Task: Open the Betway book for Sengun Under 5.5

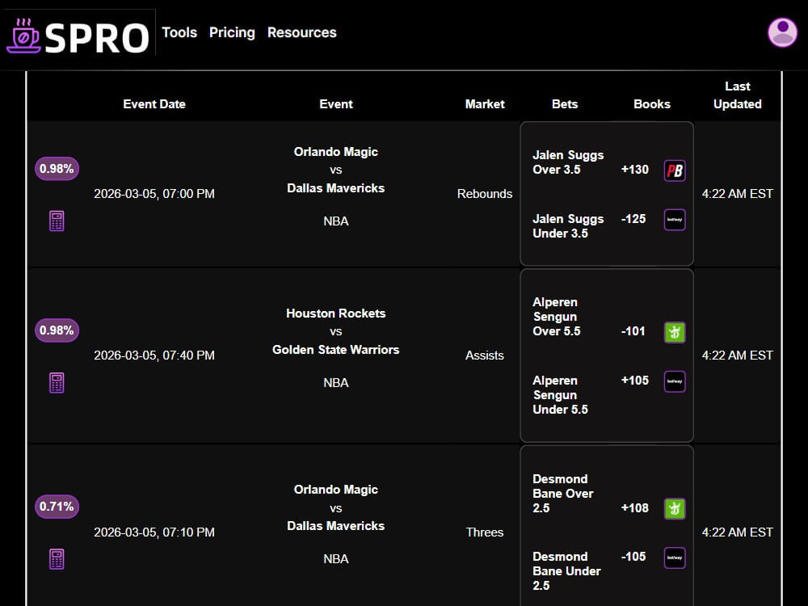Action: click(675, 381)
